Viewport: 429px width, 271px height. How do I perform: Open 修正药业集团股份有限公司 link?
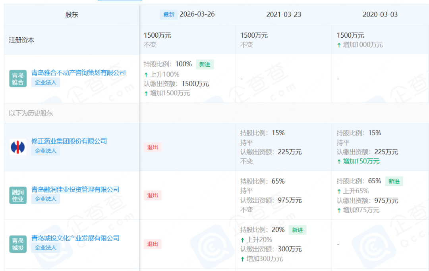69,141
